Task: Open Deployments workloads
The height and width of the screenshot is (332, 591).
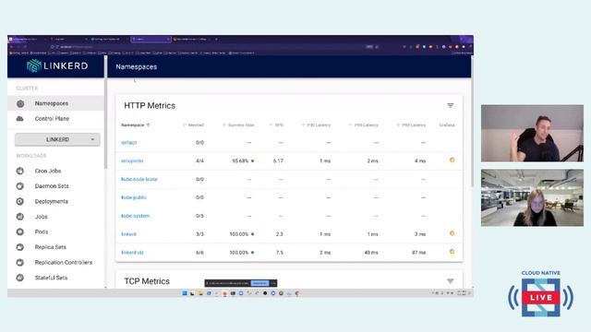Action: tap(52, 201)
